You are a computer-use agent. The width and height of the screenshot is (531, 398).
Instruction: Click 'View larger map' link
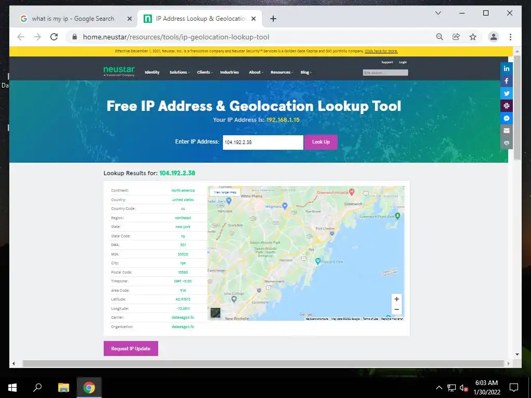click(x=225, y=192)
